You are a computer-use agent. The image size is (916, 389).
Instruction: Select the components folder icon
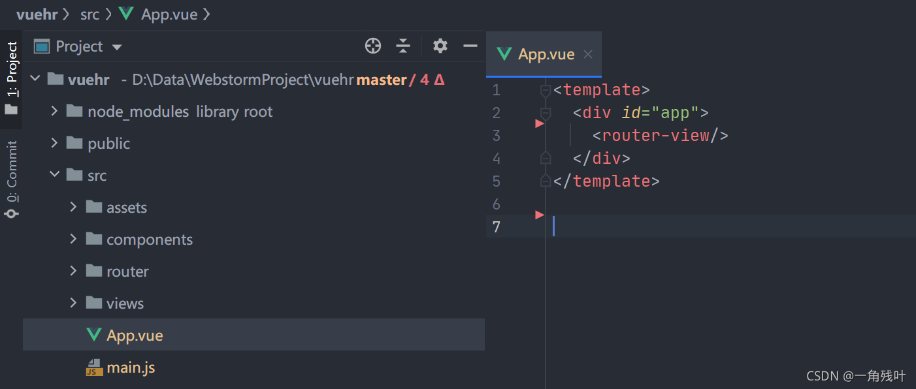[94, 239]
